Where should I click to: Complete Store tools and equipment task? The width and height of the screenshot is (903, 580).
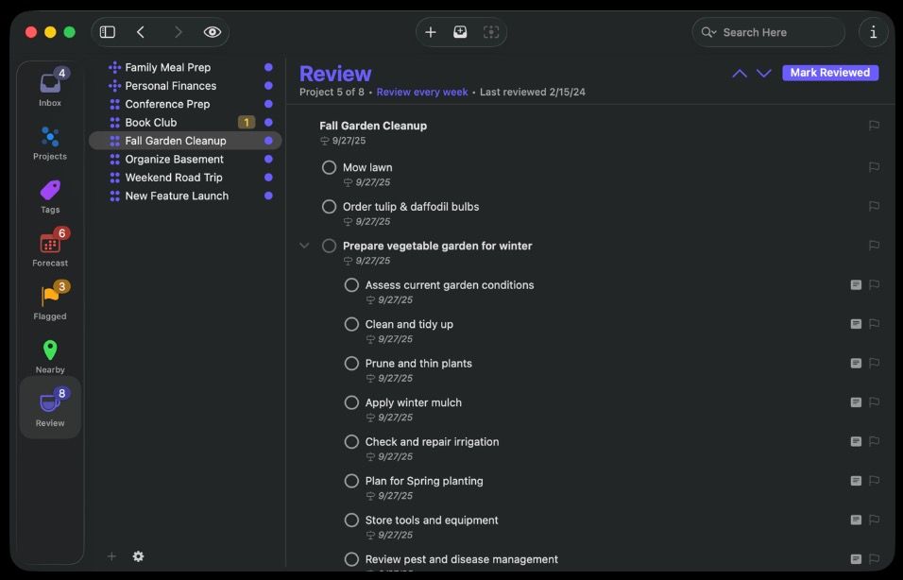[351, 520]
